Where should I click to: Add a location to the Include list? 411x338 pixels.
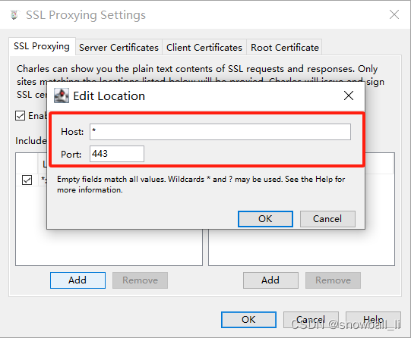(x=77, y=280)
